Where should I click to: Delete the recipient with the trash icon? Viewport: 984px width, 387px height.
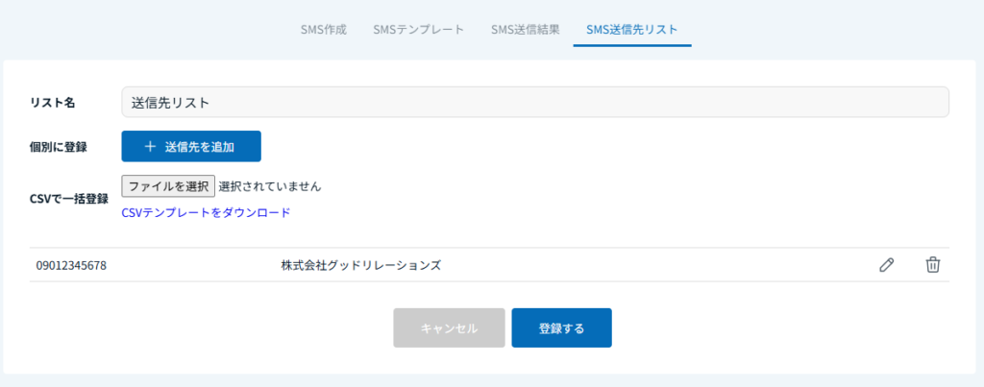coord(932,265)
